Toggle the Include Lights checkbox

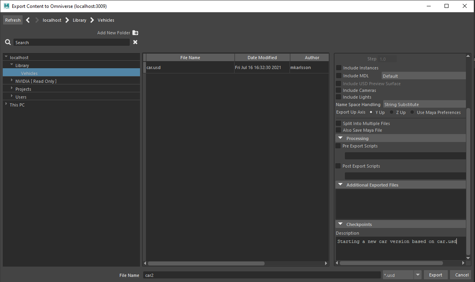click(x=338, y=97)
